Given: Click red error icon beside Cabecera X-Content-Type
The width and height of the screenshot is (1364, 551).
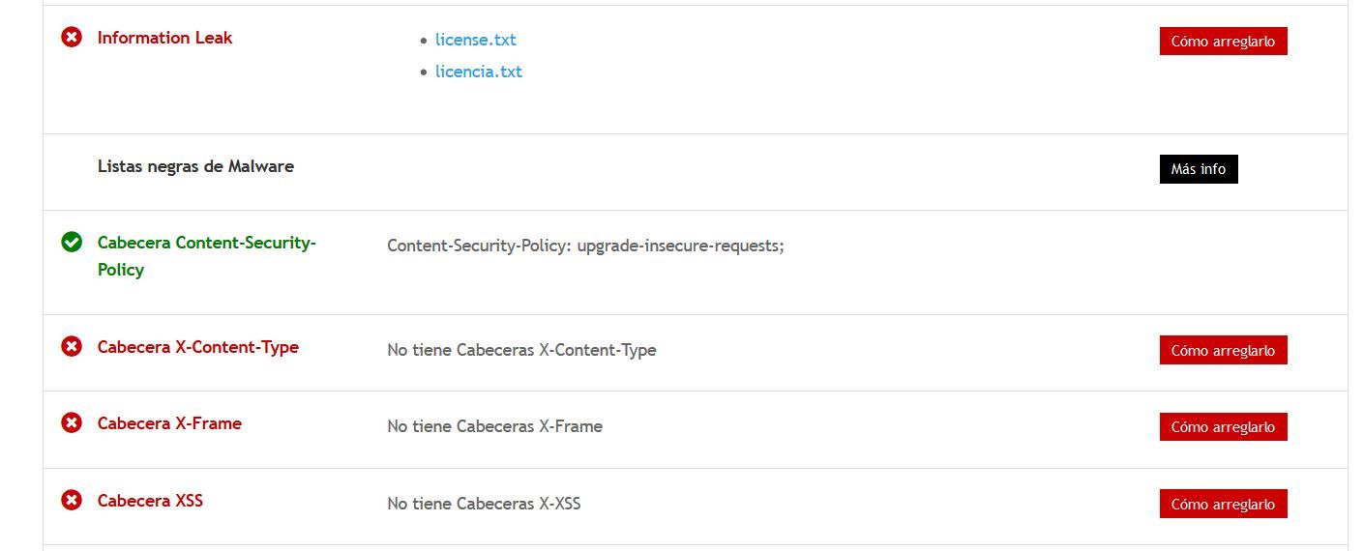Looking at the screenshot, I should 72,346.
